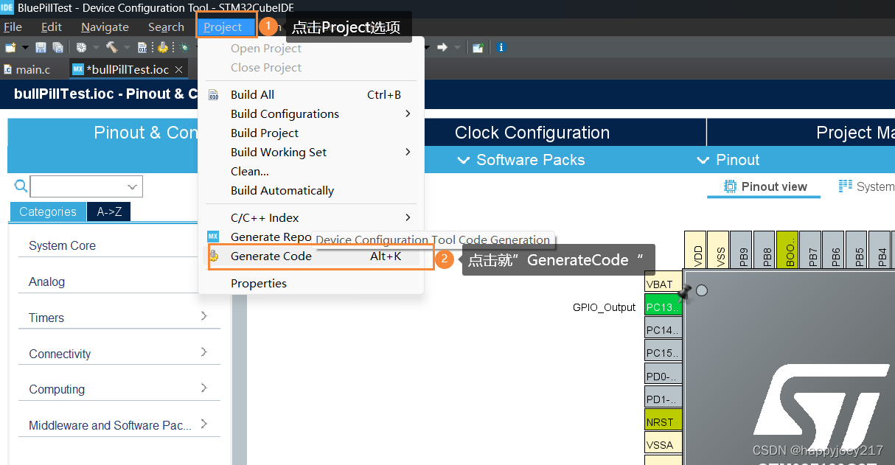Image resolution: width=895 pixels, height=465 pixels.
Task: Expand Middleware and Software Packs chevron
Action: (204, 424)
